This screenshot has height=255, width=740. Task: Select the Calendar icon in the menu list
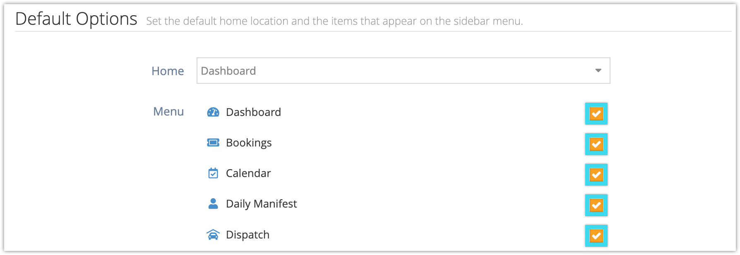[x=213, y=173]
